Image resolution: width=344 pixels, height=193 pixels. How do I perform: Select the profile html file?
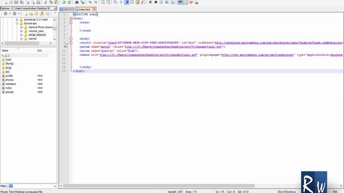click(x=9, y=76)
